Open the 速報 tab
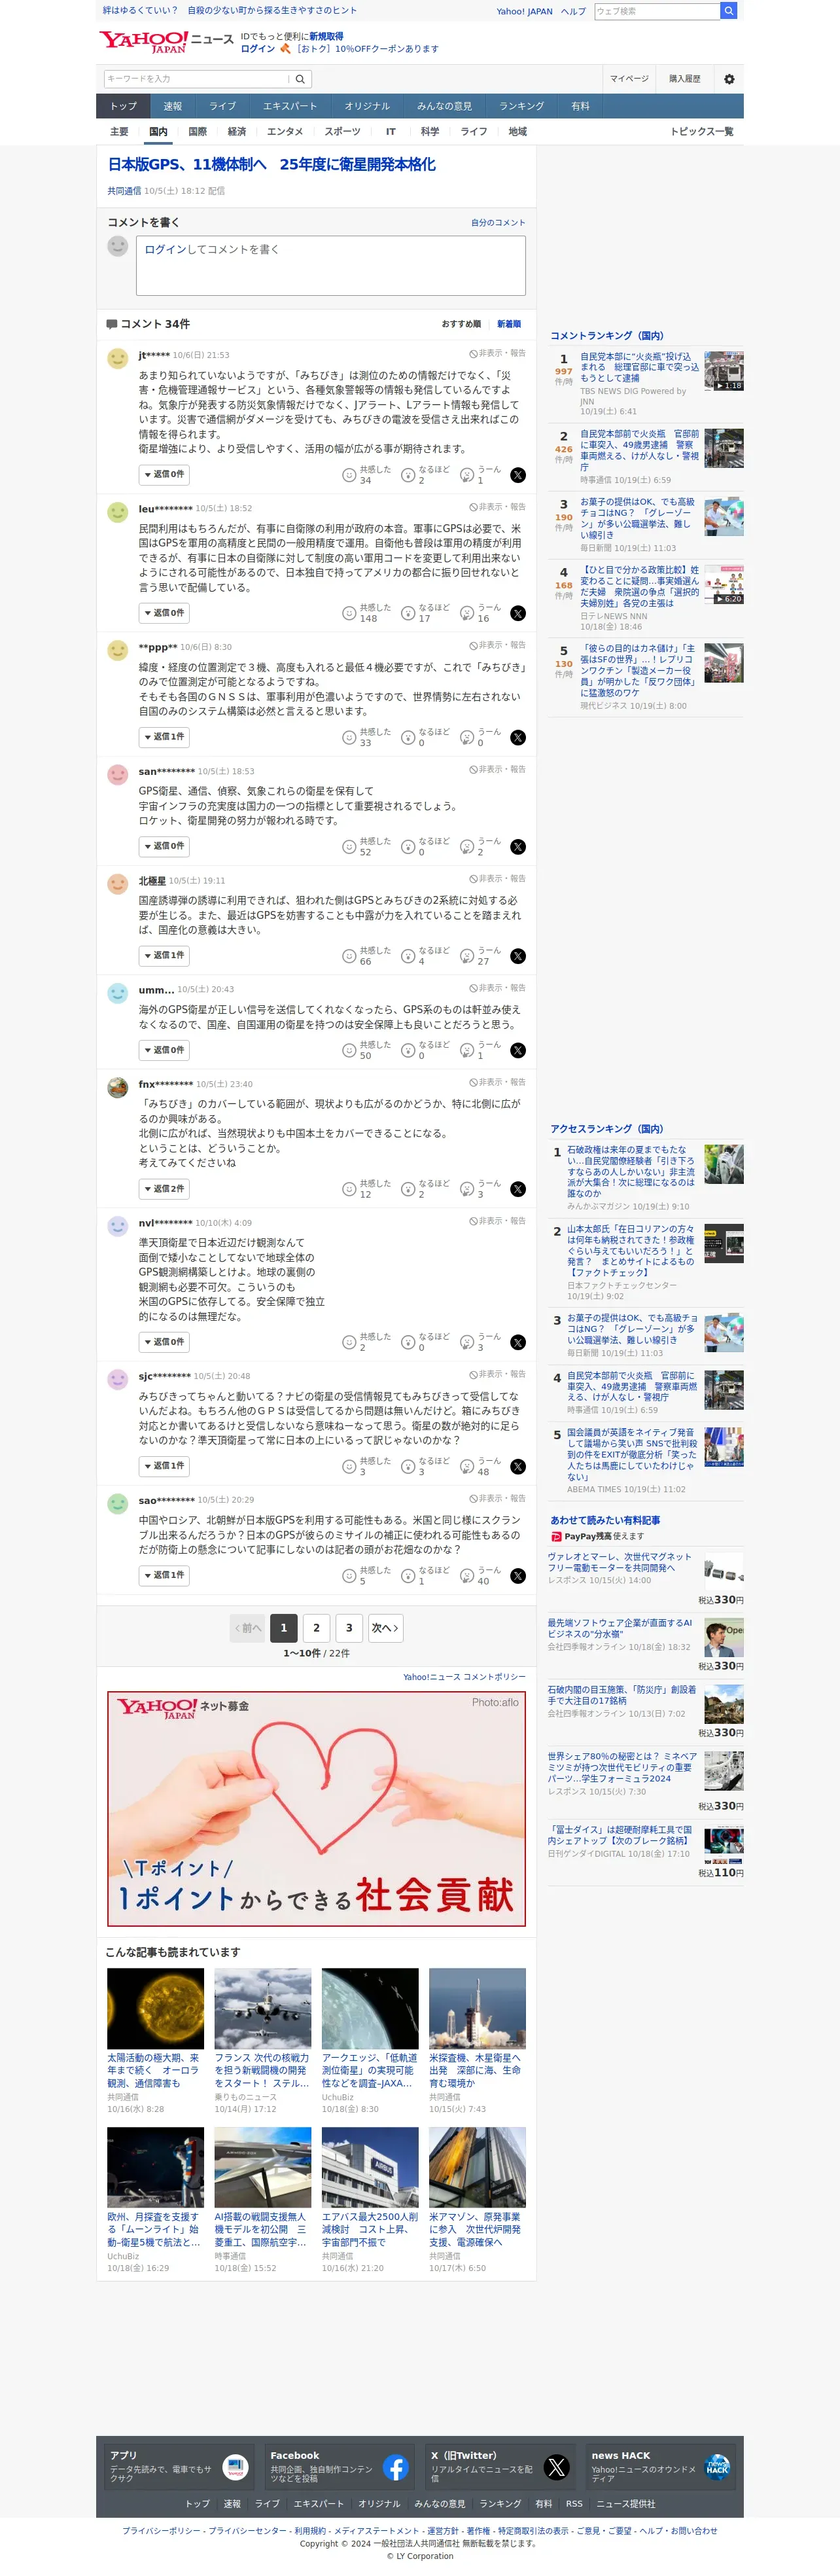Screen dimensions: 840x2576 173,106
